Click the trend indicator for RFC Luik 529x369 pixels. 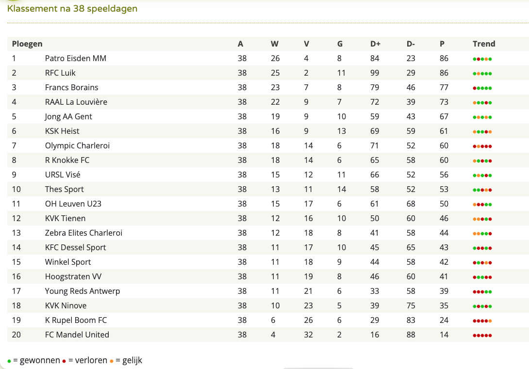pyautogui.click(x=482, y=74)
